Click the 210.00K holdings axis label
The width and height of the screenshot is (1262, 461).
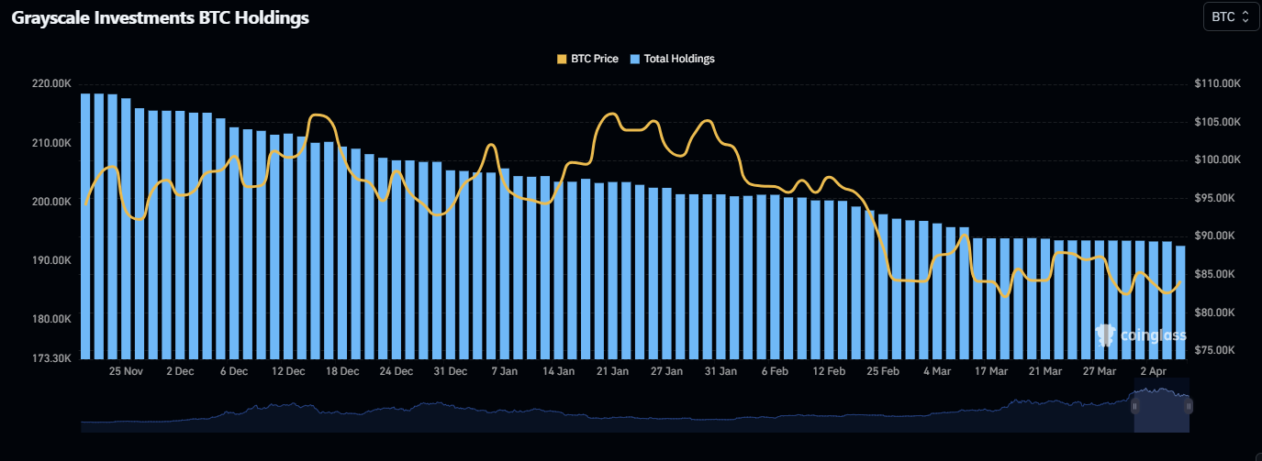[x=50, y=143]
